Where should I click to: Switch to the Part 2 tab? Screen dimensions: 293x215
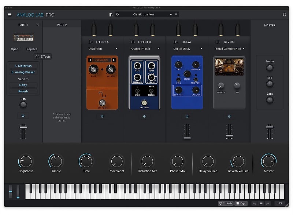click(61, 25)
